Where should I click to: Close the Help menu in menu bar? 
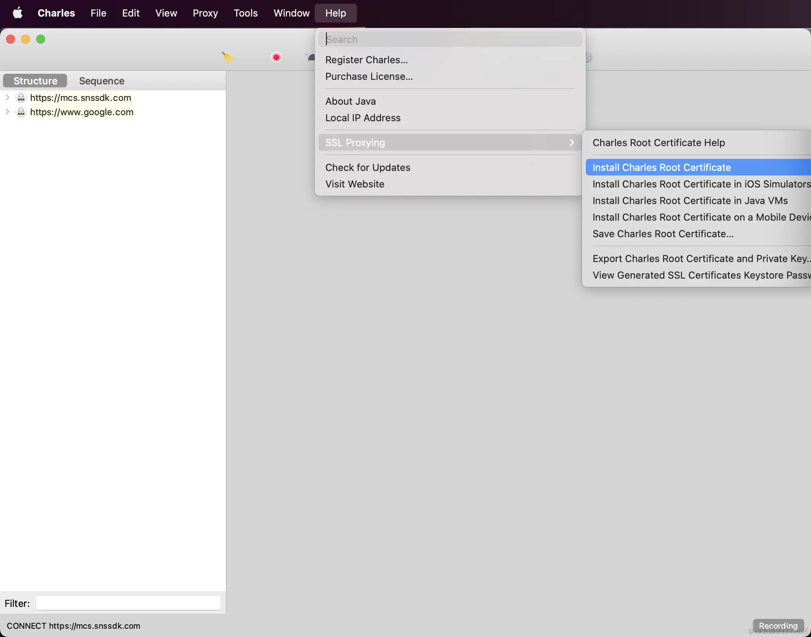tap(335, 13)
